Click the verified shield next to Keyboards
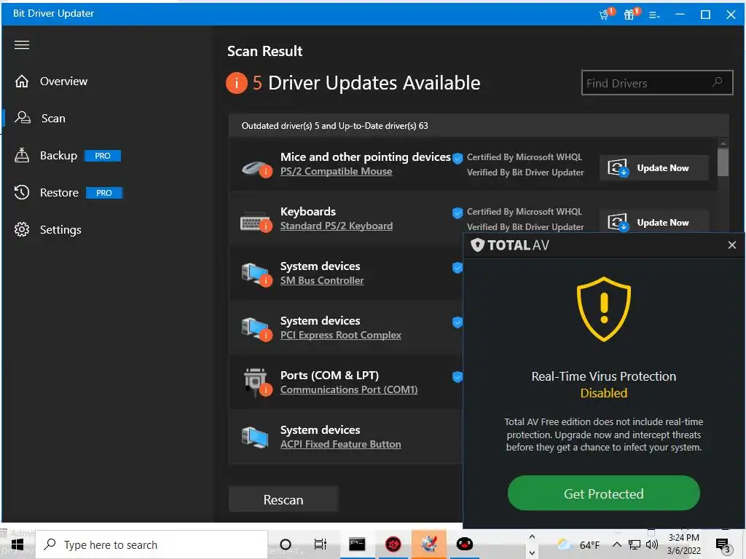 (x=458, y=213)
